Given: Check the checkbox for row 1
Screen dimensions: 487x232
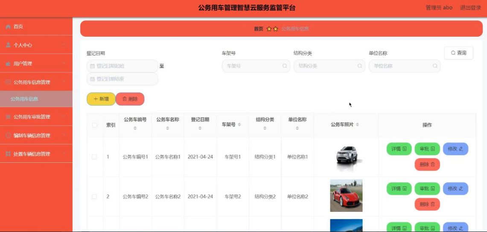Looking at the screenshot, I should coord(94,157).
